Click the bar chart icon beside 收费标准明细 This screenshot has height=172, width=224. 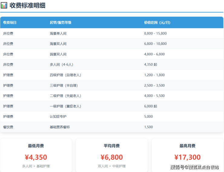point(4,5)
